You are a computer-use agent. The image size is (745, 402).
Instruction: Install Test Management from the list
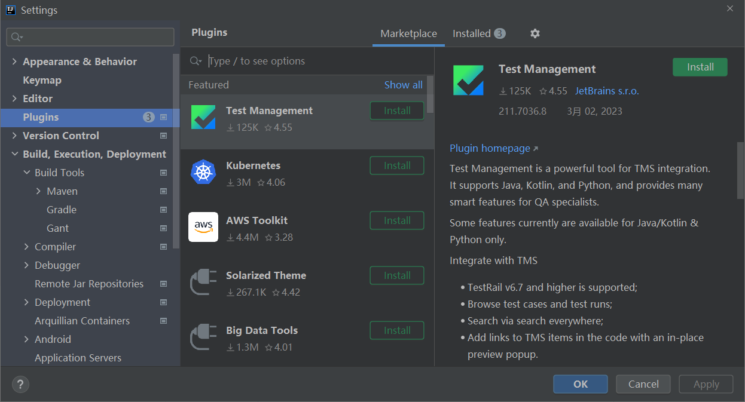point(397,111)
